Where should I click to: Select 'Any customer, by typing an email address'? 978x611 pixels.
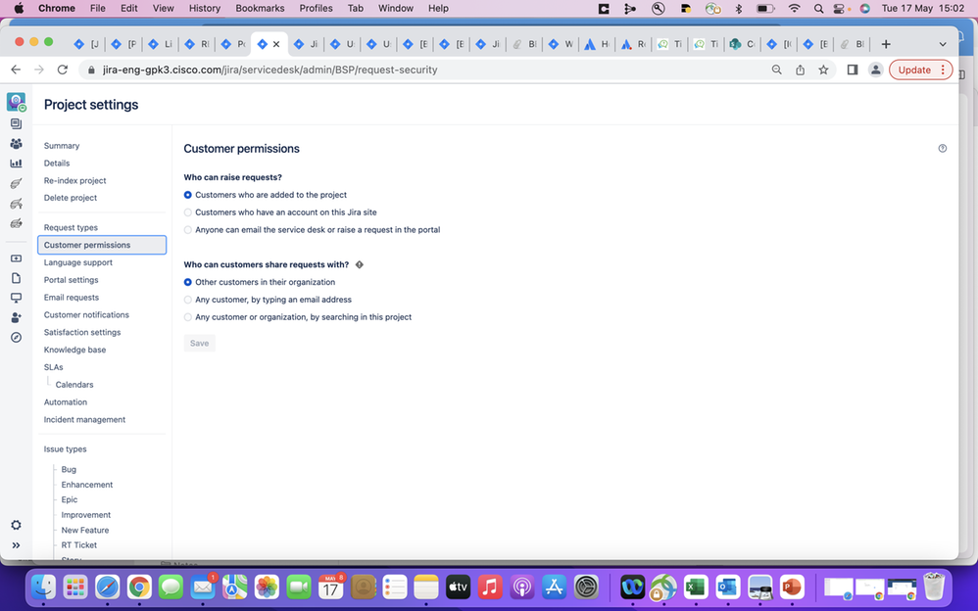pos(187,300)
